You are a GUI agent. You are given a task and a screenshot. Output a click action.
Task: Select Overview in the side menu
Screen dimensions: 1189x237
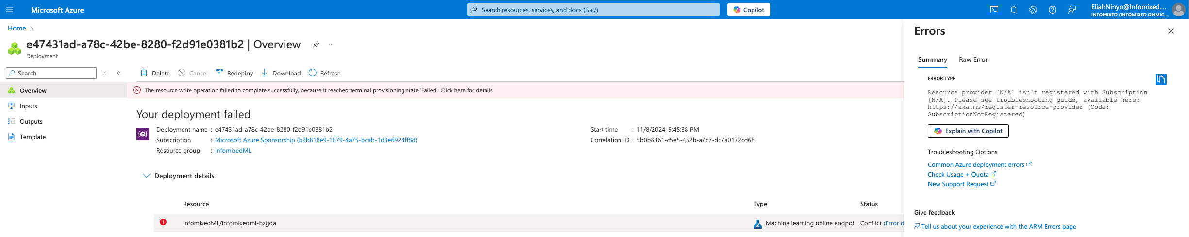click(x=63, y=90)
